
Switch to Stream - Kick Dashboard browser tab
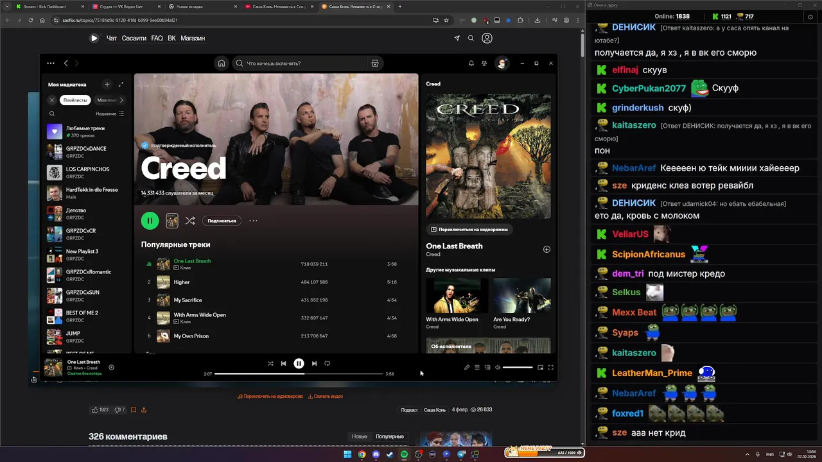click(x=48, y=6)
